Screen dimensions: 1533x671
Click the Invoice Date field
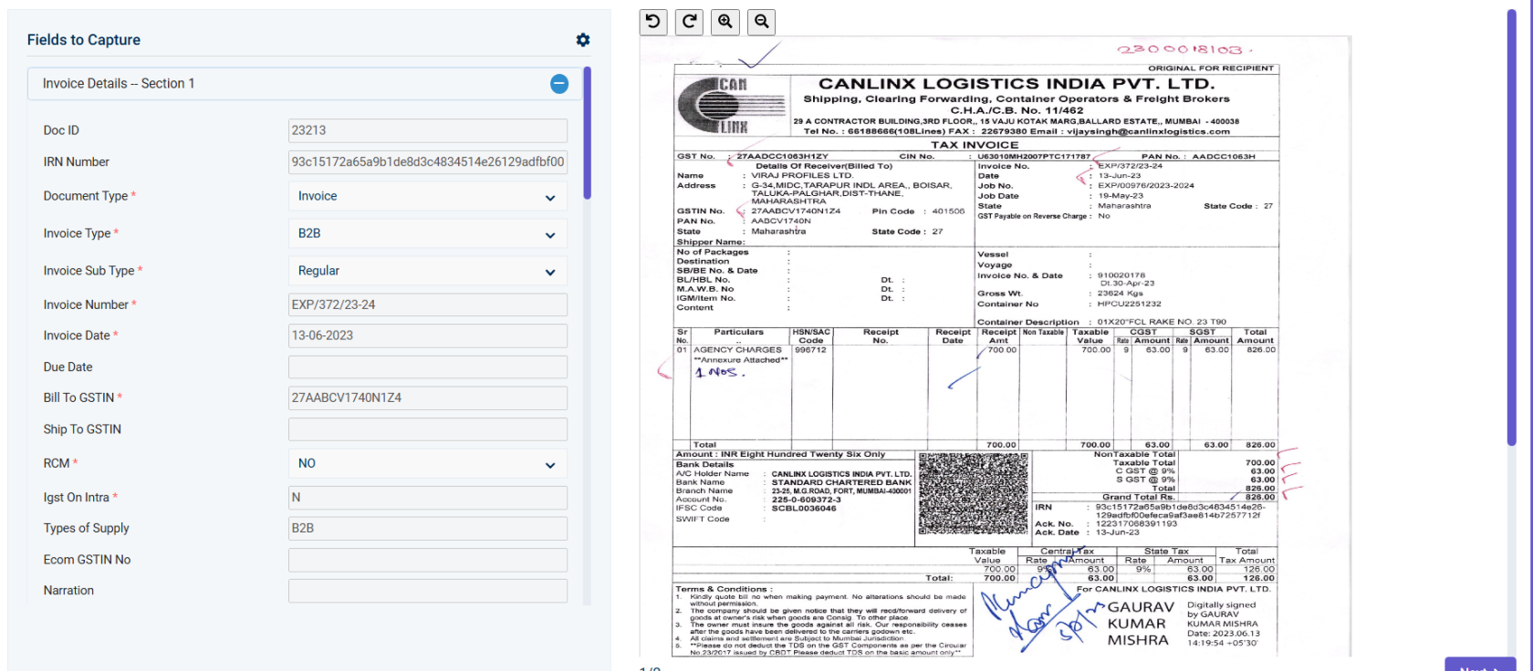428,335
